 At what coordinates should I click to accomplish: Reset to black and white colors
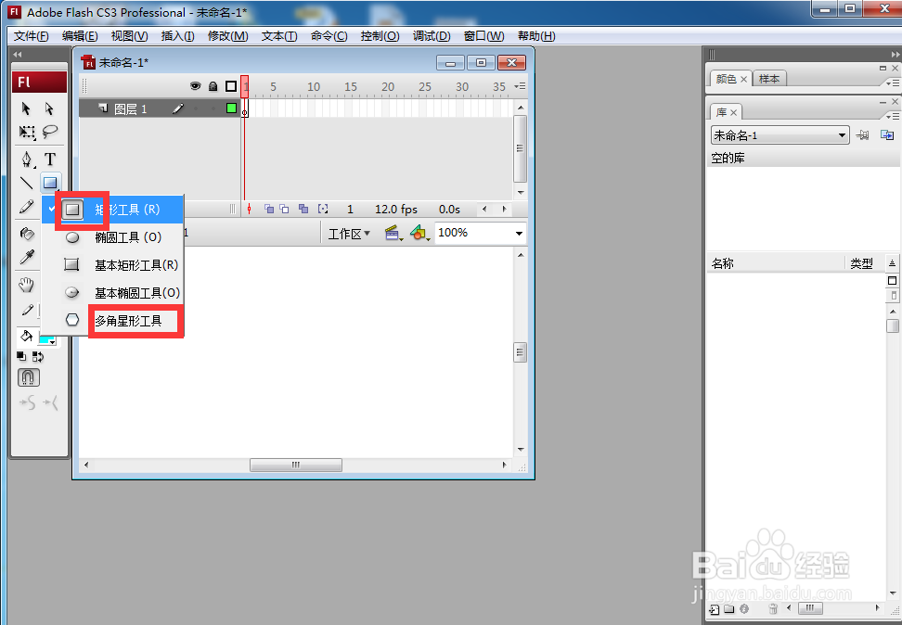point(21,356)
